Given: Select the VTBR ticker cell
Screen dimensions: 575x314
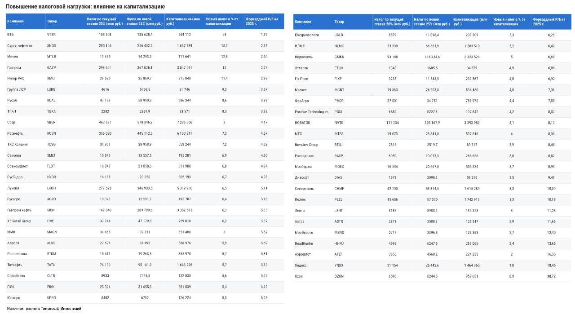Looking at the screenshot, I should point(51,35).
